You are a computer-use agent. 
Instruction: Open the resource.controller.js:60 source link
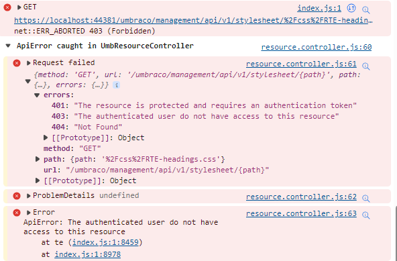click(317, 47)
